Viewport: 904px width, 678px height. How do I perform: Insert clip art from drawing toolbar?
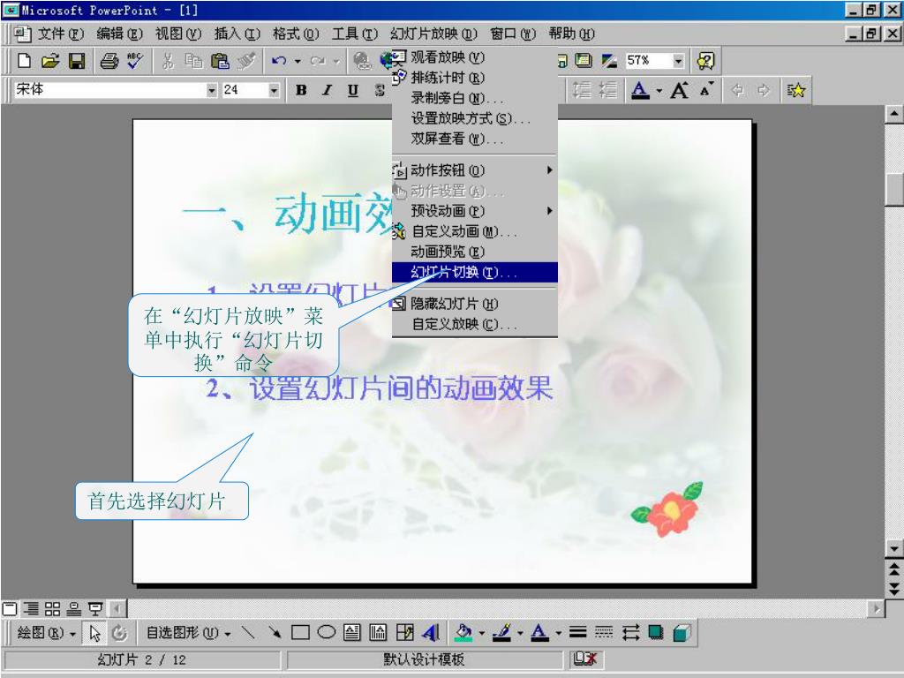click(x=404, y=632)
